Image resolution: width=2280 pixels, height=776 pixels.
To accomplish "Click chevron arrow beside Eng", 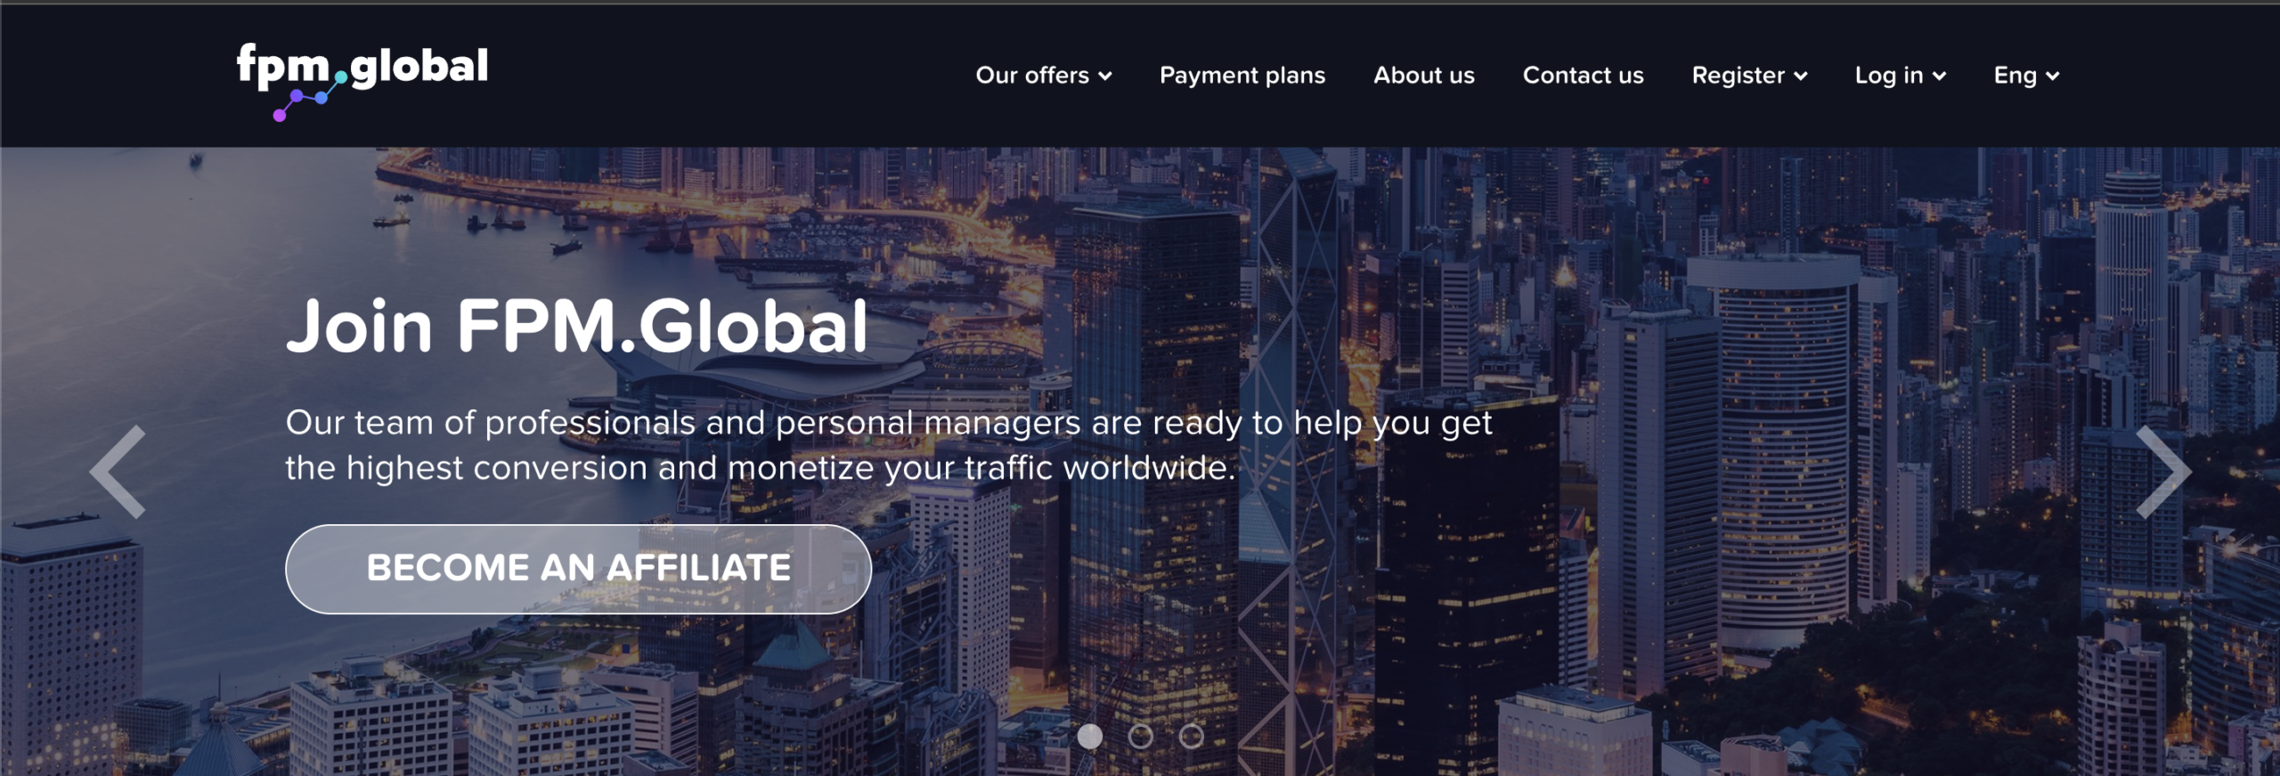I will tap(2052, 77).
